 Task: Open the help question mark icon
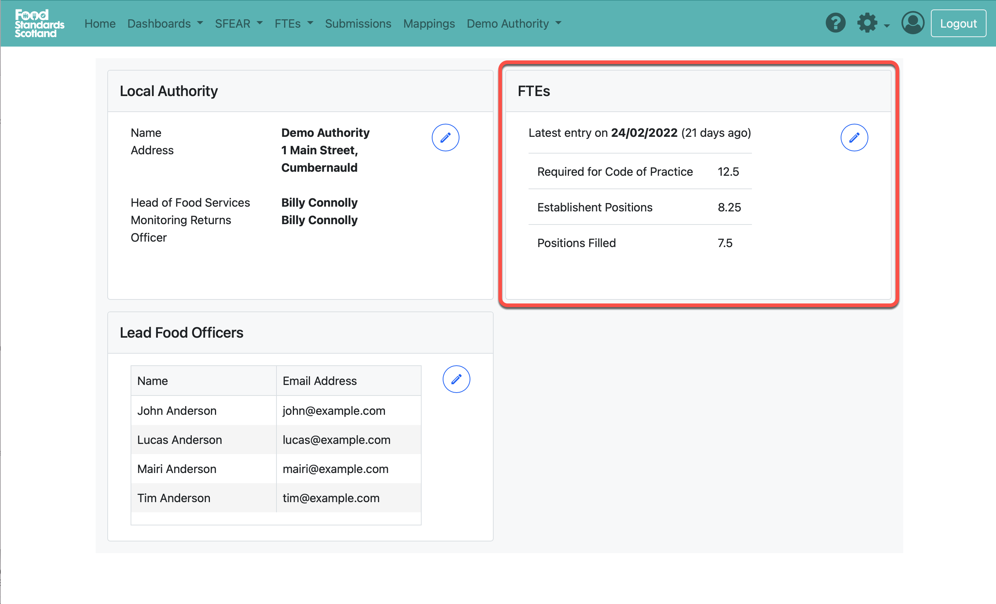coord(835,23)
